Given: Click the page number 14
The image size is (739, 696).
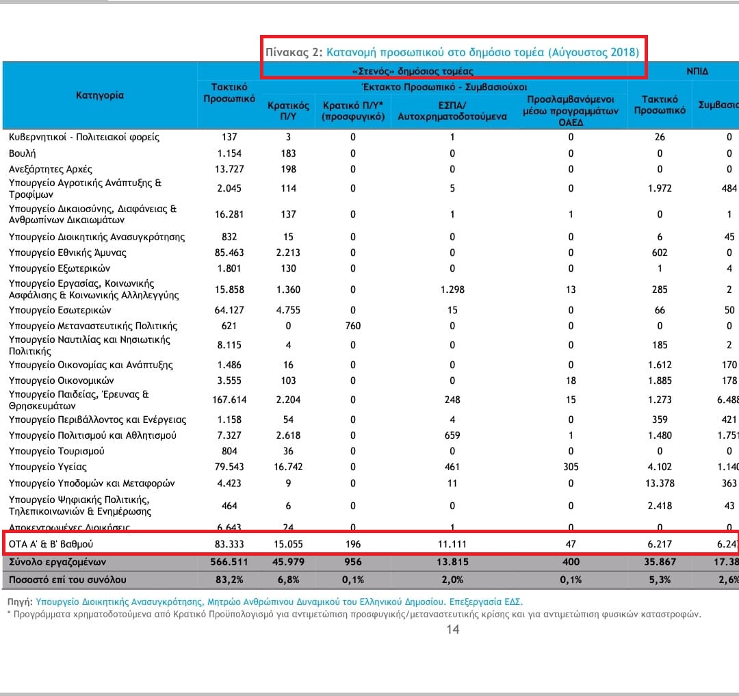Looking at the screenshot, I should [452, 630].
